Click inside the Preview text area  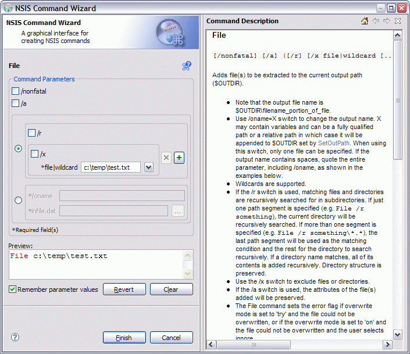96,264
